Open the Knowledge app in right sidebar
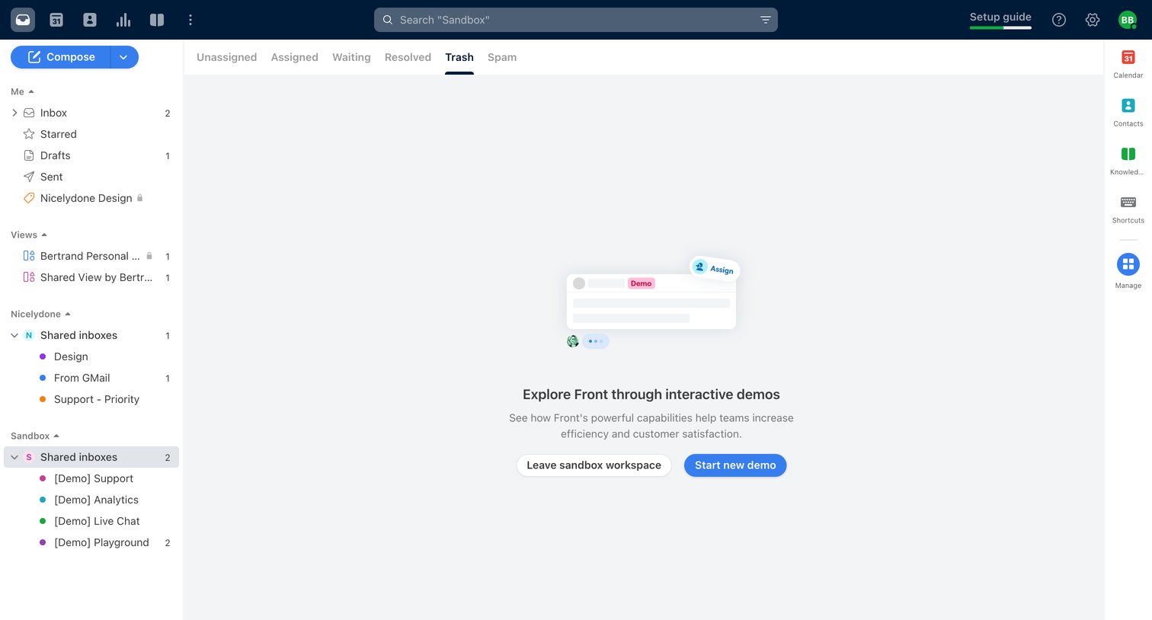The height and width of the screenshot is (620, 1152). pyautogui.click(x=1128, y=160)
